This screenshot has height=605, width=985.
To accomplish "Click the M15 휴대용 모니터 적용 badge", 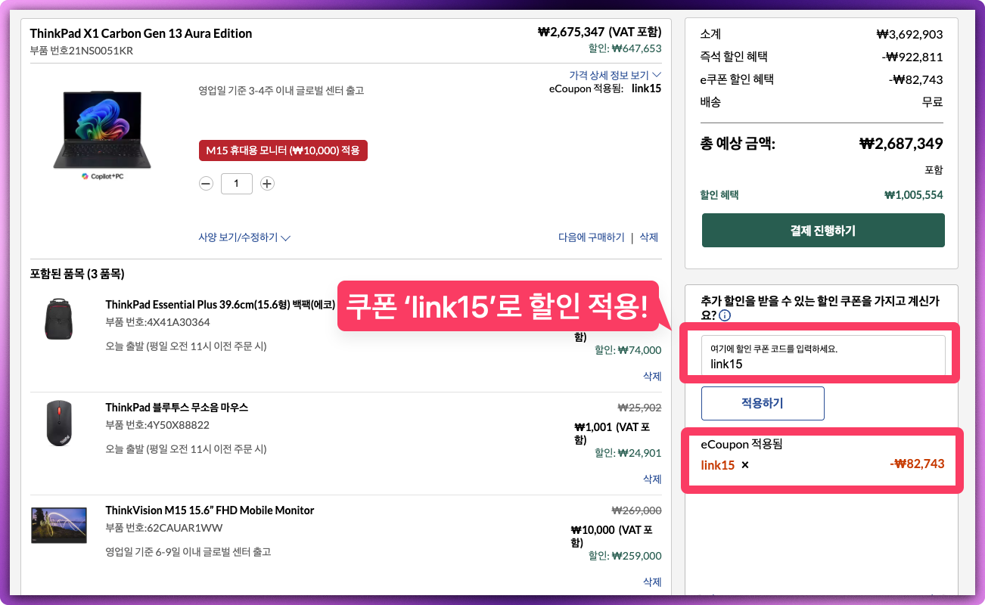I will click(x=283, y=150).
